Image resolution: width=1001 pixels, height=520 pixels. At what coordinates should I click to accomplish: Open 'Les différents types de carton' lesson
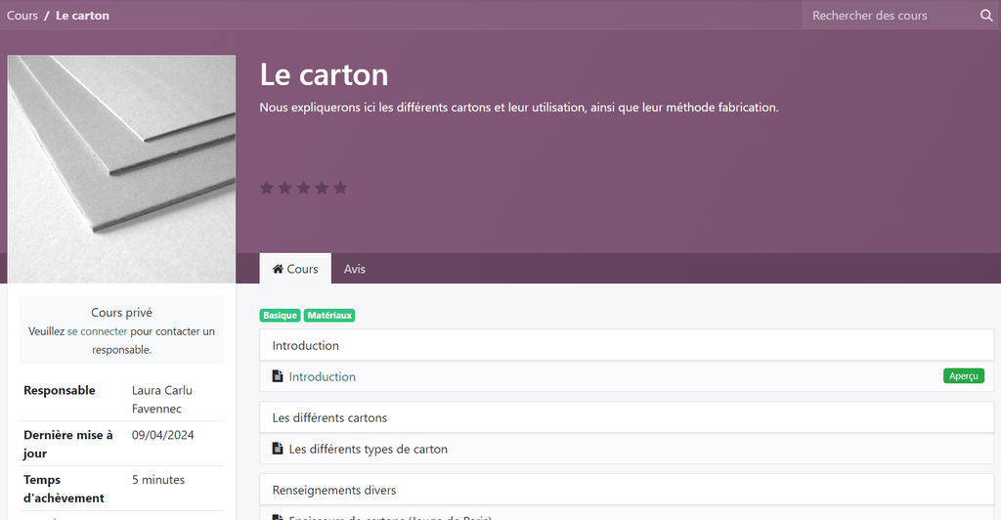tap(368, 450)
